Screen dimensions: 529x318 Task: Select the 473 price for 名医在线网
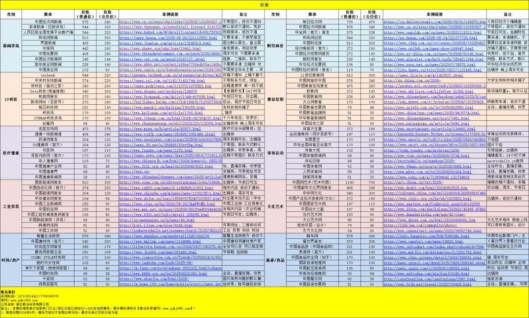pyautogui.click(x=85, y=129)
